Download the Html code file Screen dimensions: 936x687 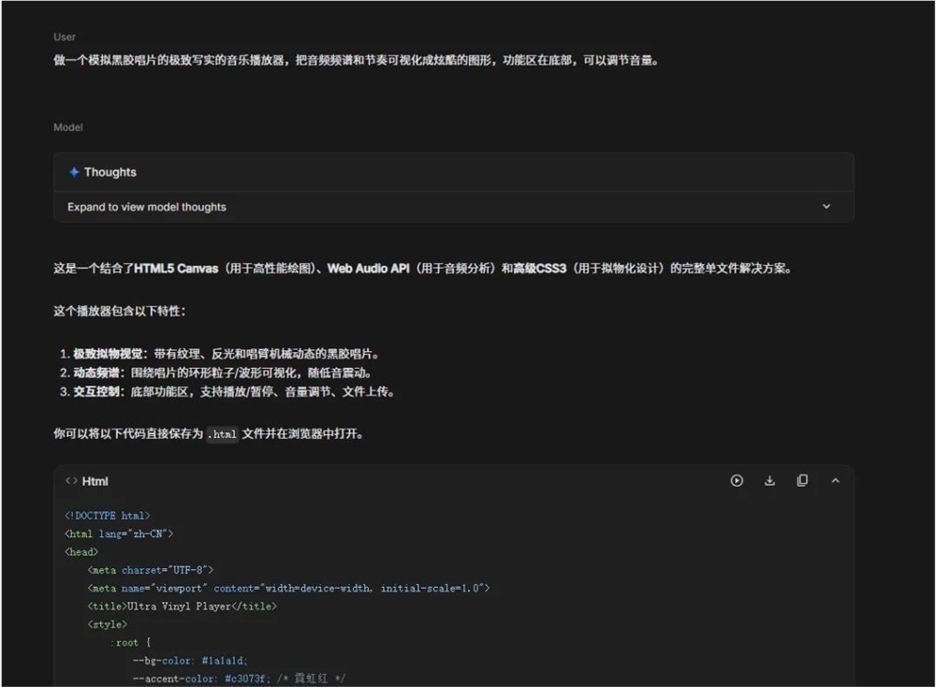pyautogui.click(x=769, y=480)
